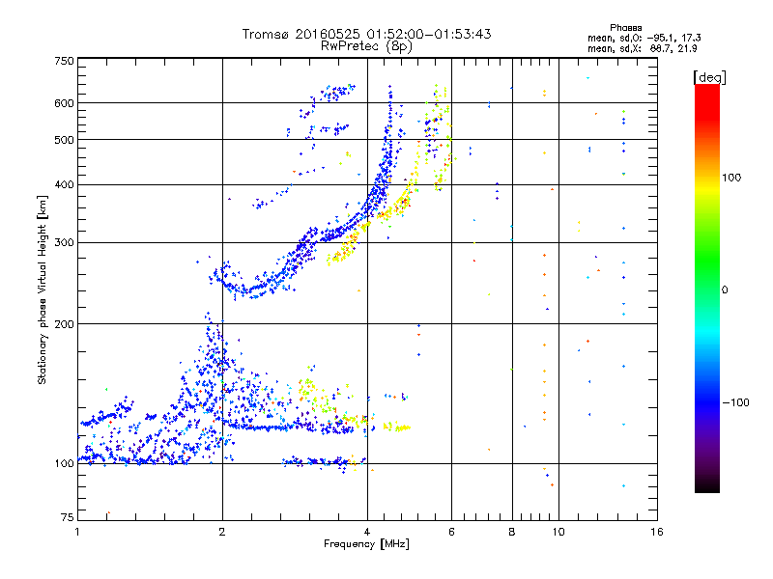Click the plot title 'Tromsø 20160525 01:52:00-01:53:43'
The image size is (773, 579).
click(367, 34)
